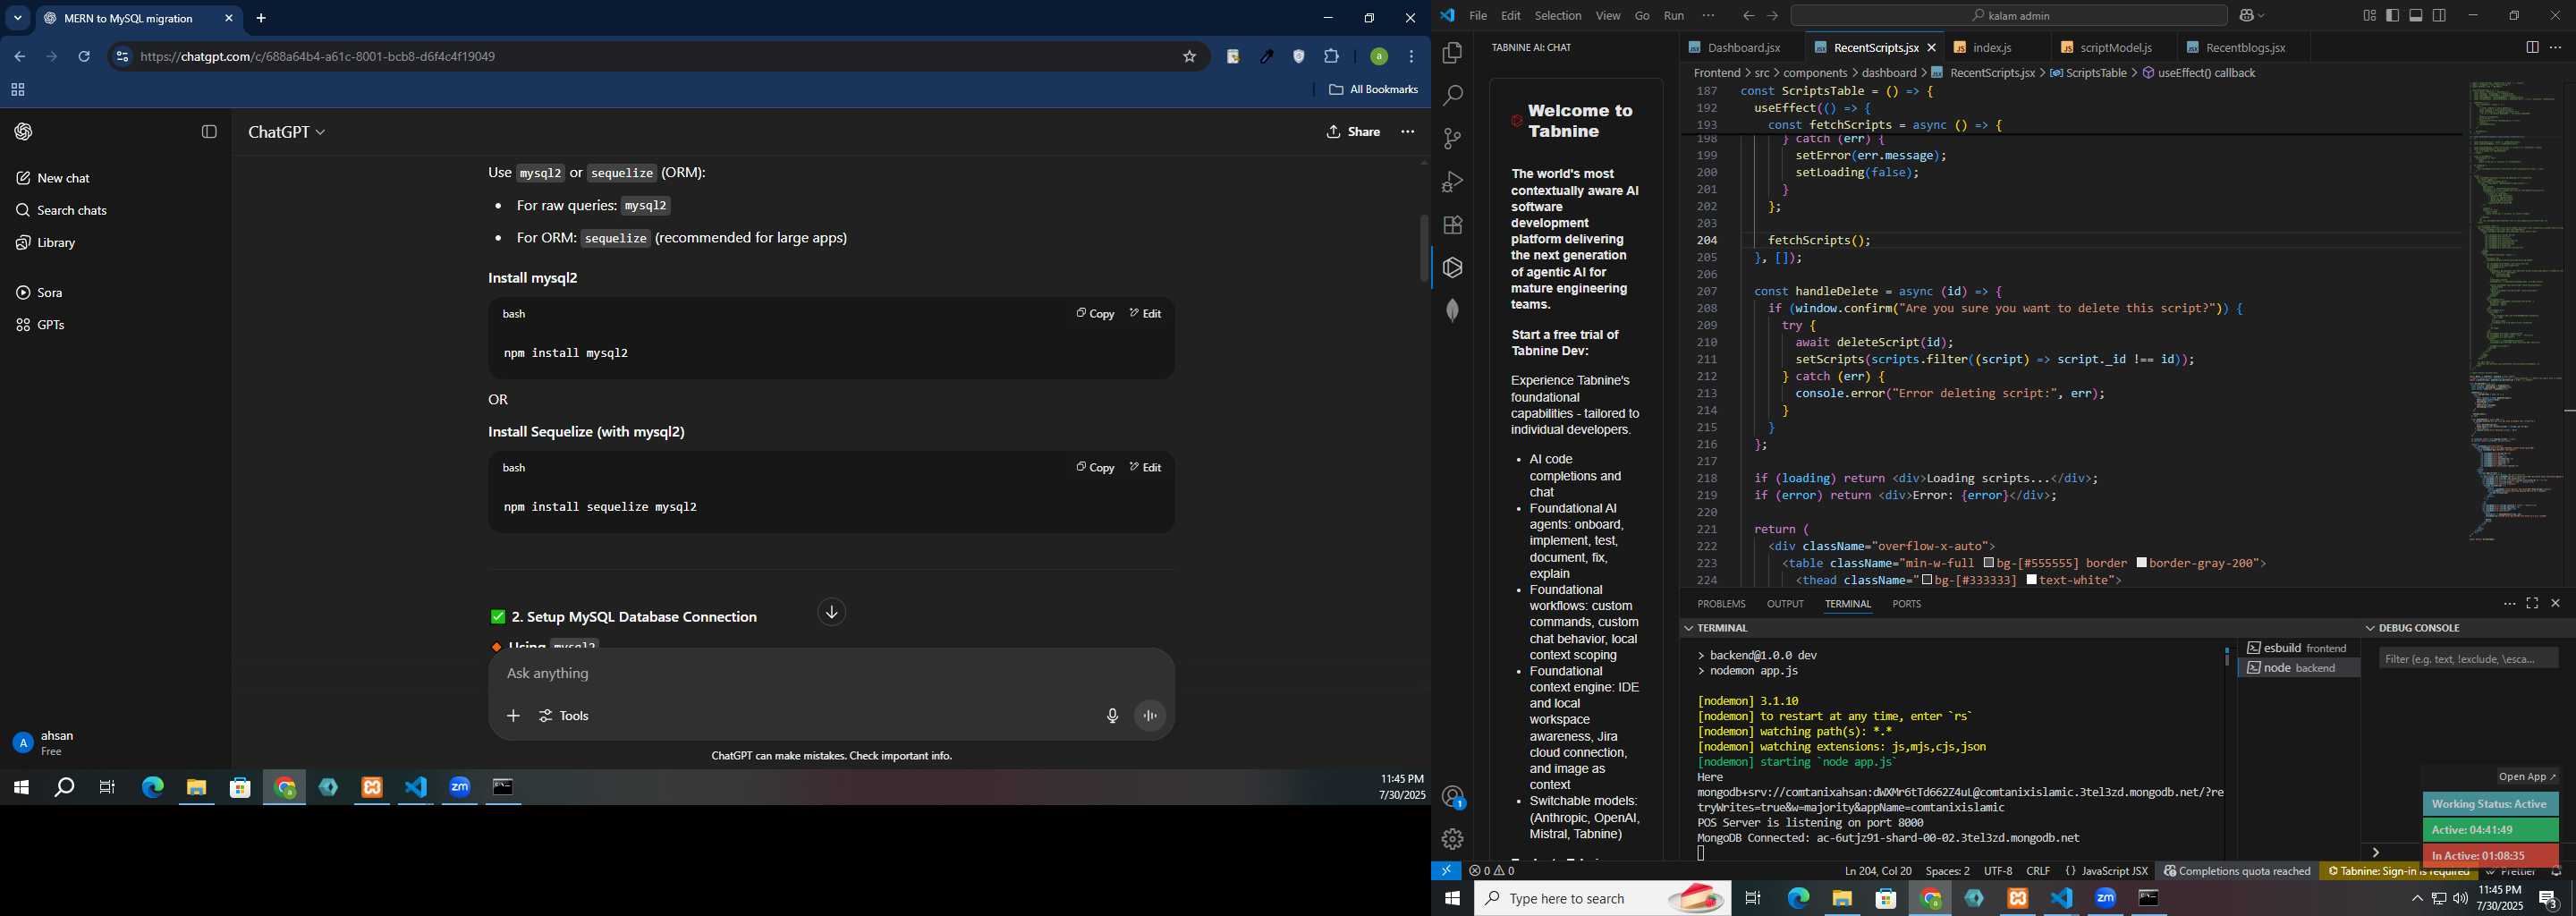Click the microphone dictate icon in ChatGPT
Viewport: 2576px width, 916px height.
tap(1112, 716)
